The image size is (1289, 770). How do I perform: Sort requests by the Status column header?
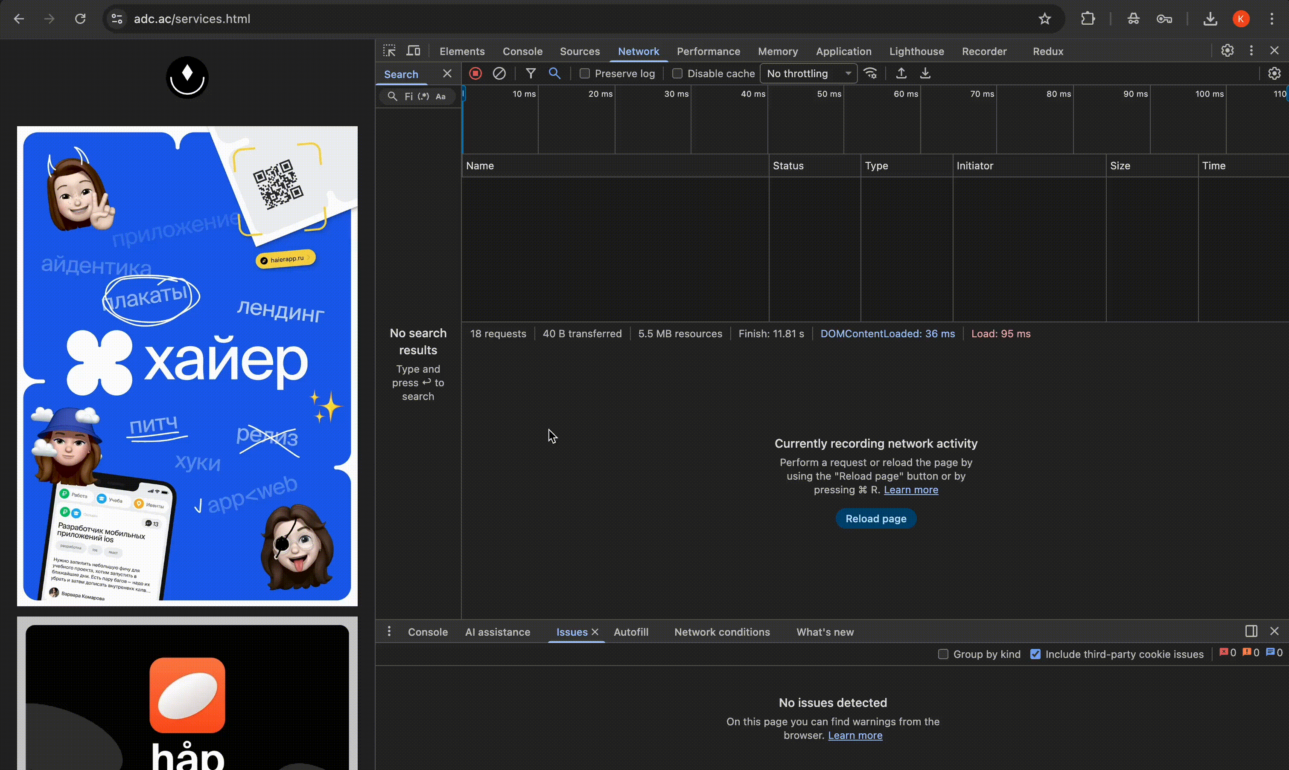tap(814, 165)
